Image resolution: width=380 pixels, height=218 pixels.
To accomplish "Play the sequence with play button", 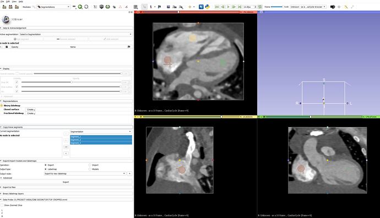I will click(229, 7).
